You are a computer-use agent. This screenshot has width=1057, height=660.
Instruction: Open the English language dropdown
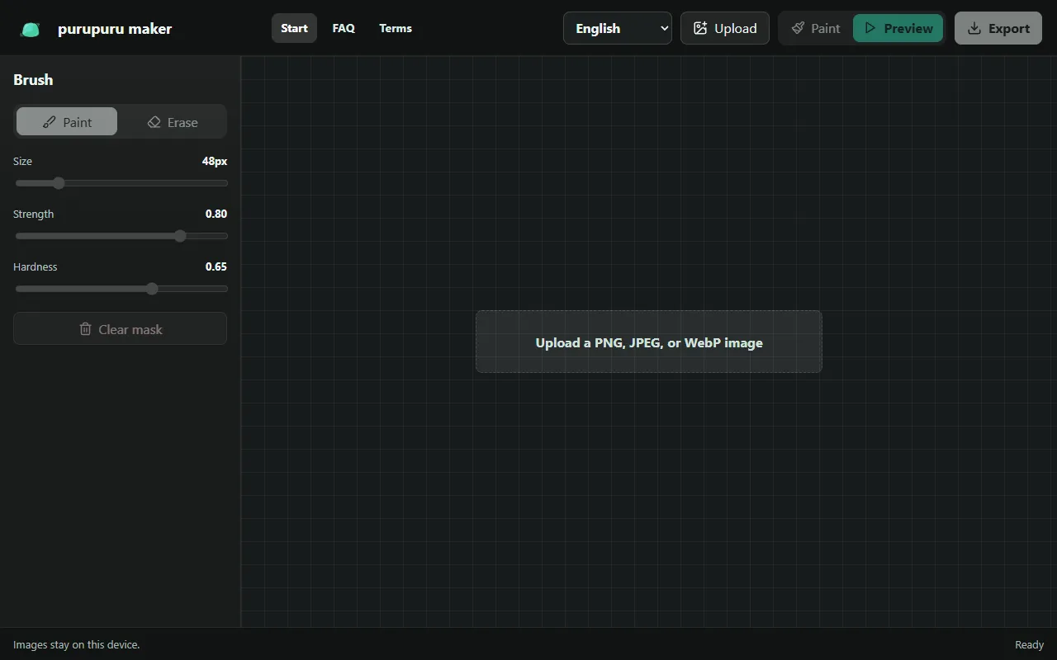coord(618,28)
